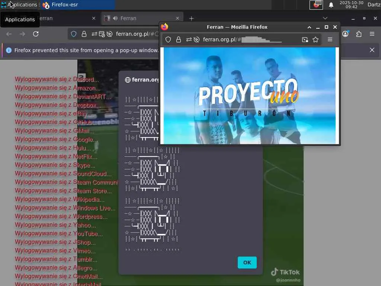Click the main window ferran.org.pl address field

tap(137, 34)
